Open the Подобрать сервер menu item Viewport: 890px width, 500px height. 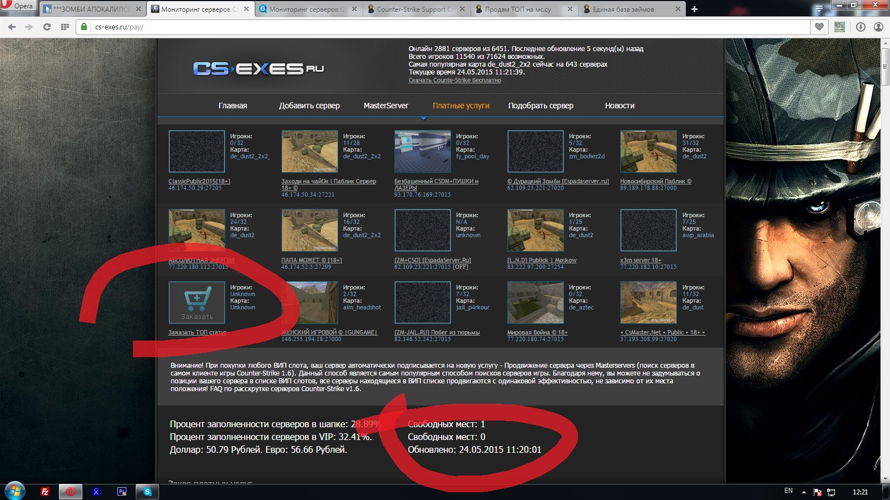point(541,106)
